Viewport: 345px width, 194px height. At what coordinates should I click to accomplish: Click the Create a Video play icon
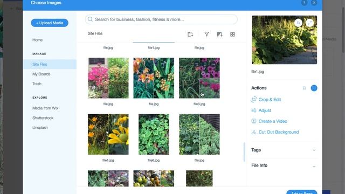tap(254, 121)
